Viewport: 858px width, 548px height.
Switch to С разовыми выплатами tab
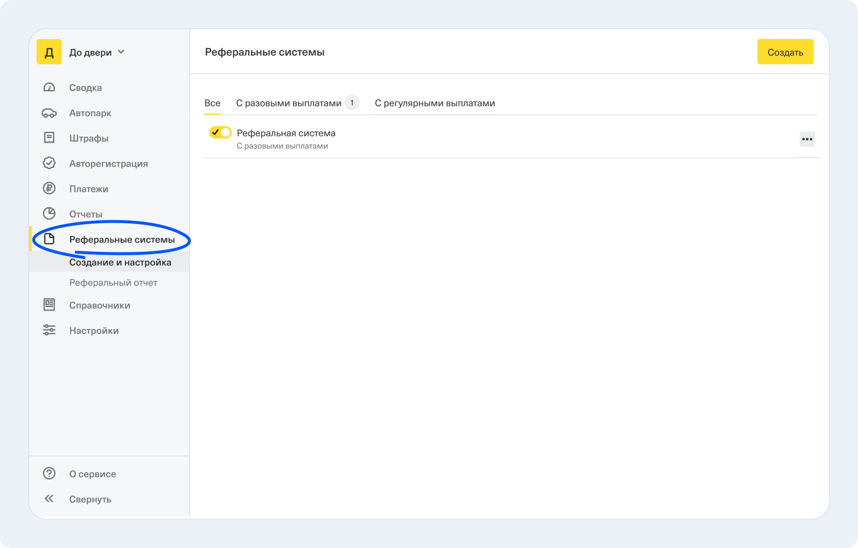(x=289, y=103)
